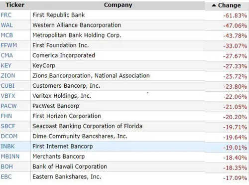Click the -61.83% change value

[235, 15]
